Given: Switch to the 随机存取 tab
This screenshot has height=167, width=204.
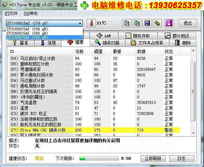Looking at the screenshot, I should [x=138, y=36].
